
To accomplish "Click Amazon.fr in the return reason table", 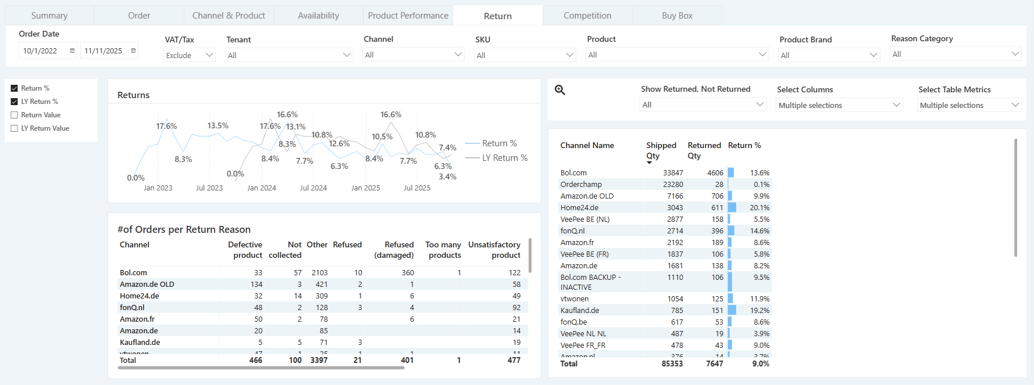I will tap(137, 319).
